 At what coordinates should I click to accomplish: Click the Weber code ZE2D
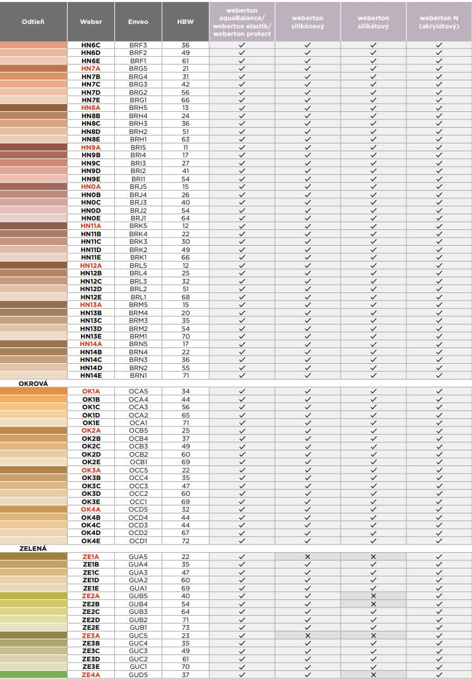tap(91, 620)
